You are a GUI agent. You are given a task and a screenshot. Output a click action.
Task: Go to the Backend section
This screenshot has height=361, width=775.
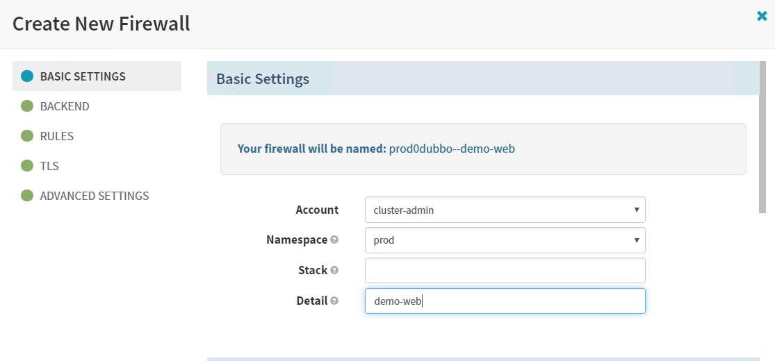pos(65,106)
